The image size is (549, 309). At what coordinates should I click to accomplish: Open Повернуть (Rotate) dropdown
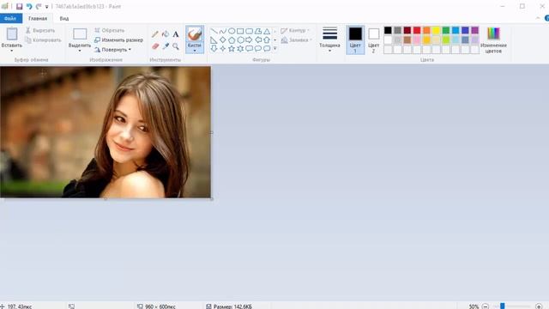(112, 50)
